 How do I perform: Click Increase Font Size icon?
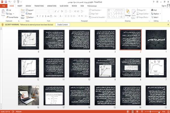(56, 11)
